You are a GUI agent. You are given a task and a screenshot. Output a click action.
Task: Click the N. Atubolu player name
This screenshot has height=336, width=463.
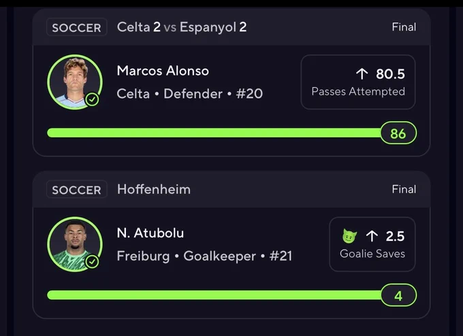click(150, 233)
